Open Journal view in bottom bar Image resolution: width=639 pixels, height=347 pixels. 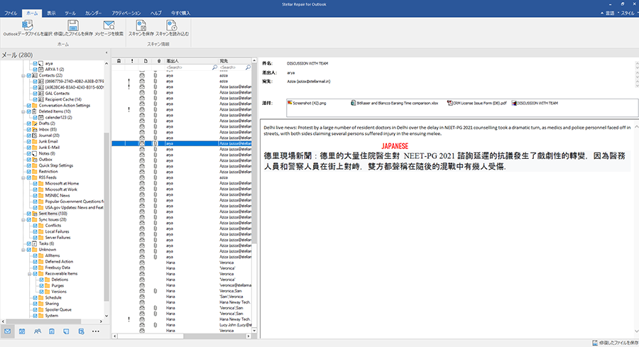click(x=81, y=331)
